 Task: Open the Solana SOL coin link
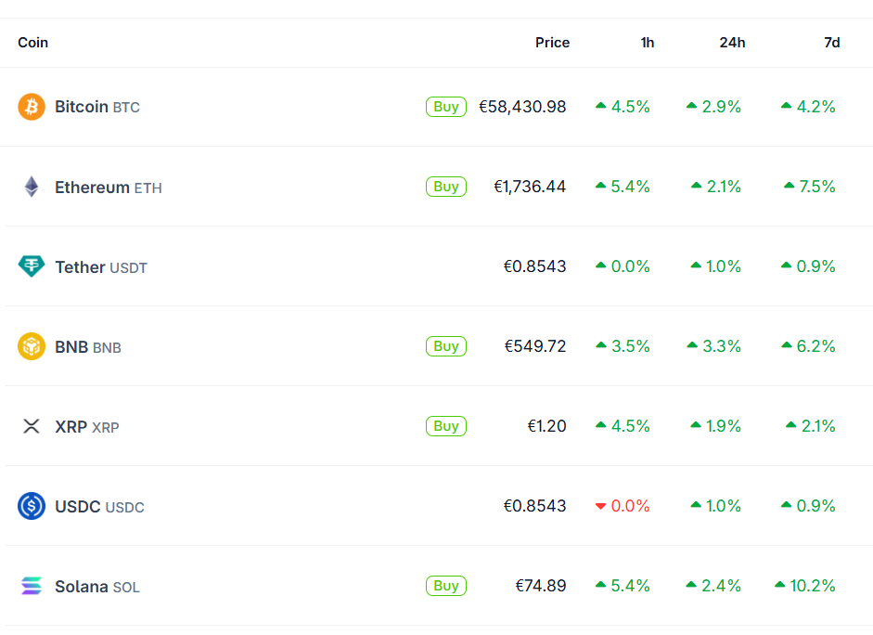point(96,587)
